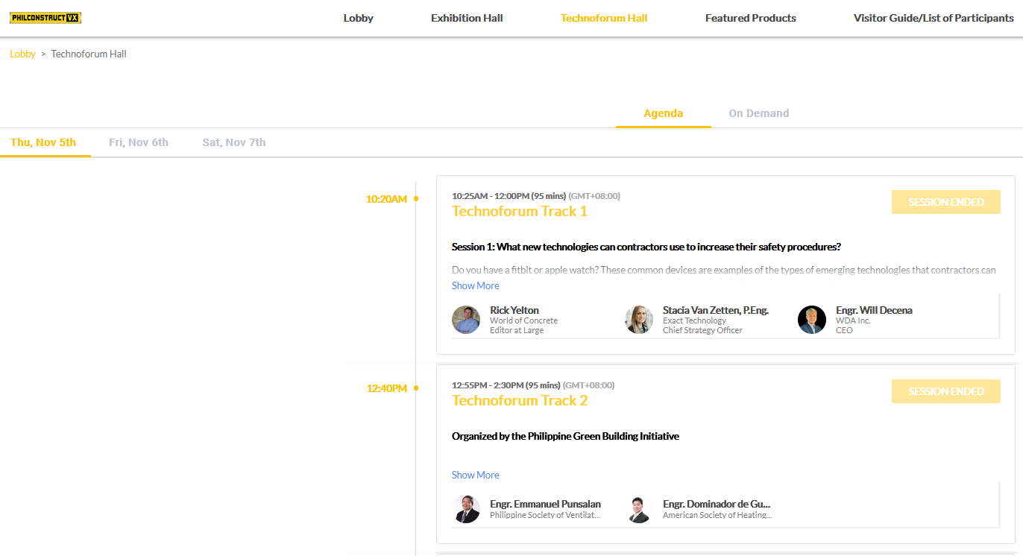Click Chief Strategy Officer title text
The image size is (1023, 556).
coord(702,330)
